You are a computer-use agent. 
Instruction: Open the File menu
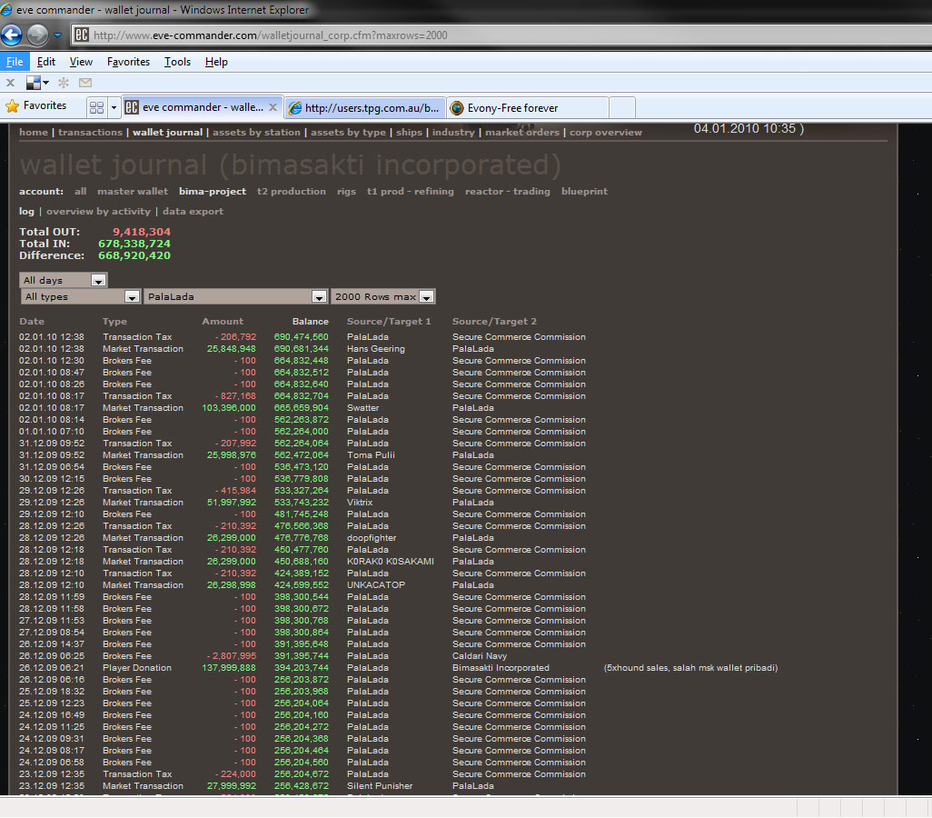(15, 62)
